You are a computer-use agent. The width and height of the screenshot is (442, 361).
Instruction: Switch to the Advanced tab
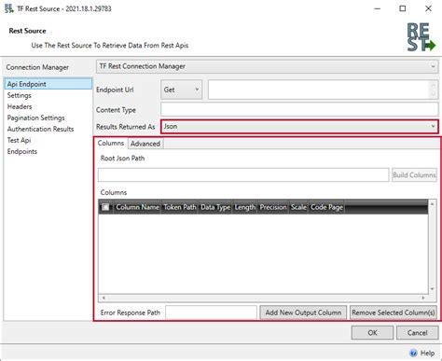[145, 144]
